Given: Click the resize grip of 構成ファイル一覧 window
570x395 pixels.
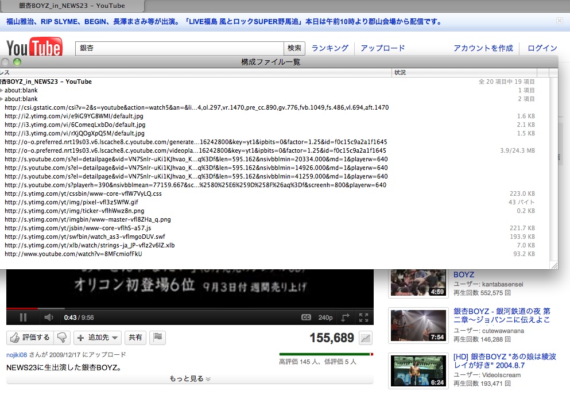Looking at the screenshot, I should [x=554, y=265].
